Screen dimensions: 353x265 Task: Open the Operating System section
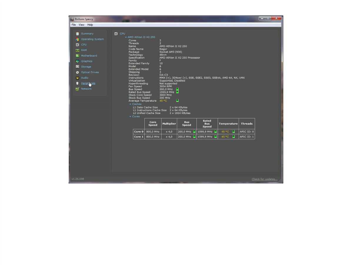coord(92,39)
